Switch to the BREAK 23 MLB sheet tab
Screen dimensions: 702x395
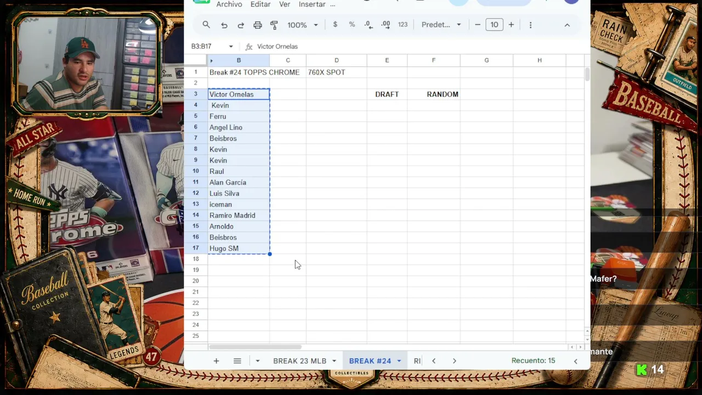coord(300,361)
